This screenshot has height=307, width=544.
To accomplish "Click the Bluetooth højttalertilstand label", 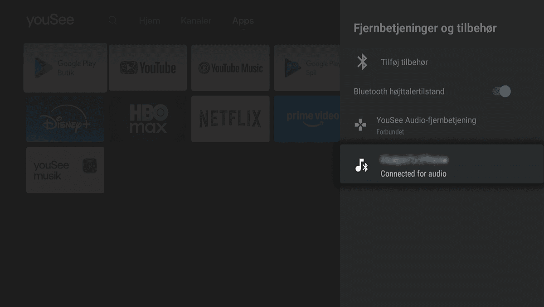I will (x=399, y=91).
